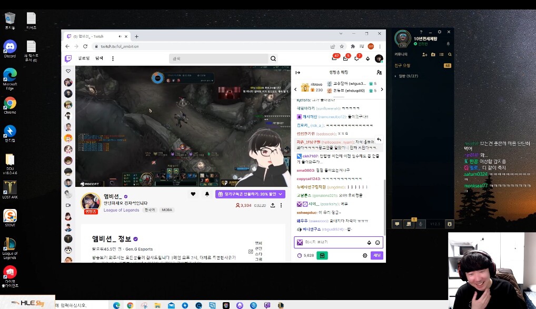Open the League client chat bubble icon

coord(397,224)
